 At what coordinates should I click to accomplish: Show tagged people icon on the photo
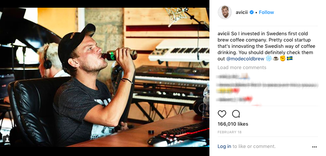click(7, 139)
